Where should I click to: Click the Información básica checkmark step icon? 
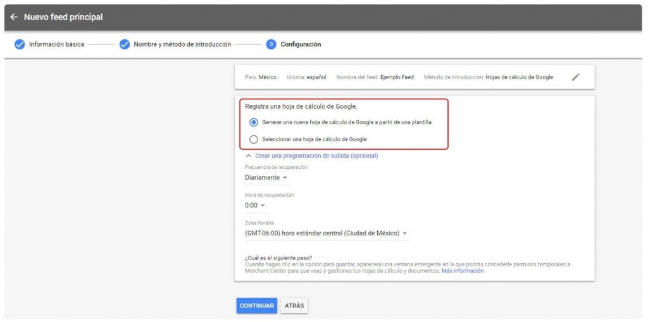pos(20,44)
